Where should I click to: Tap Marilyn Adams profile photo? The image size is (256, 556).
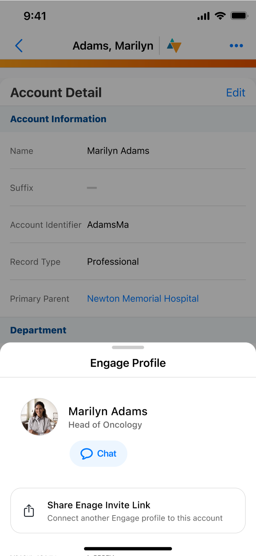[x=39, y=416]
